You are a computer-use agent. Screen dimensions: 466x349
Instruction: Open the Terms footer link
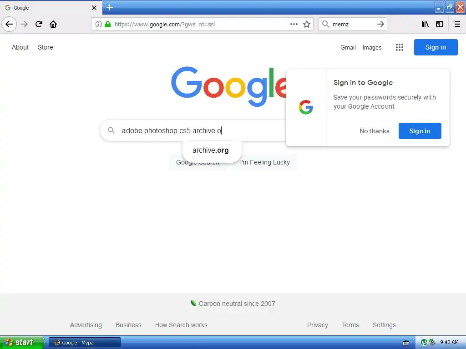[350, 325]
